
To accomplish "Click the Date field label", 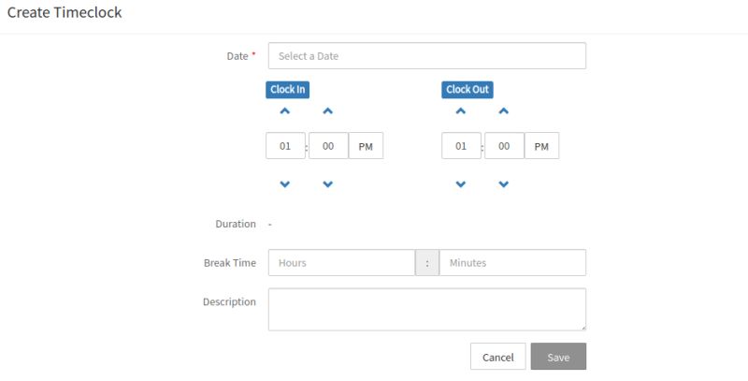I will (237, 56).
